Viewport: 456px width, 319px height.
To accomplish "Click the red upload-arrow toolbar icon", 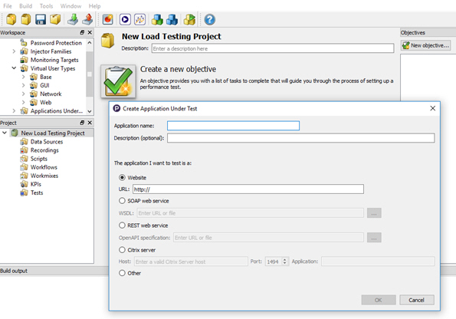I will [87, 19].
